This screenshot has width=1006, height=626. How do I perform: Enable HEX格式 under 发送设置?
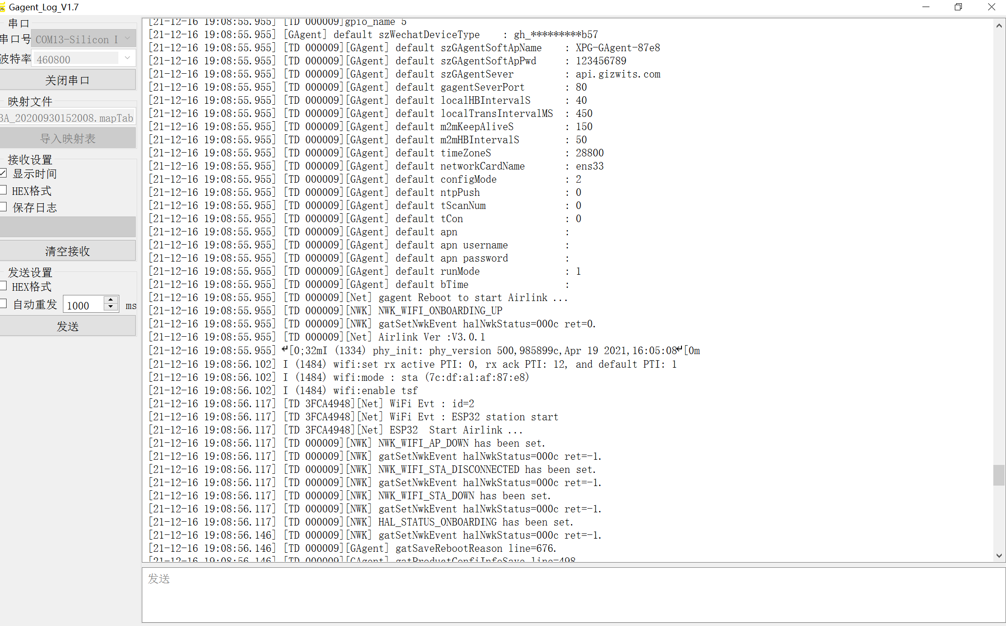pos(3,286)
